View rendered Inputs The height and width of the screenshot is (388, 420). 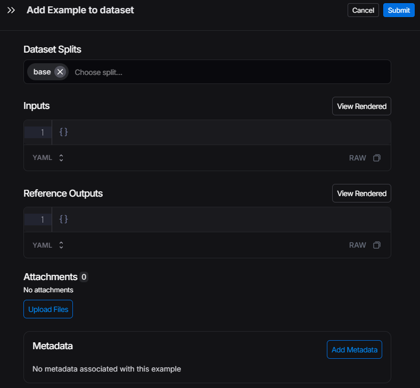(361, 106)
